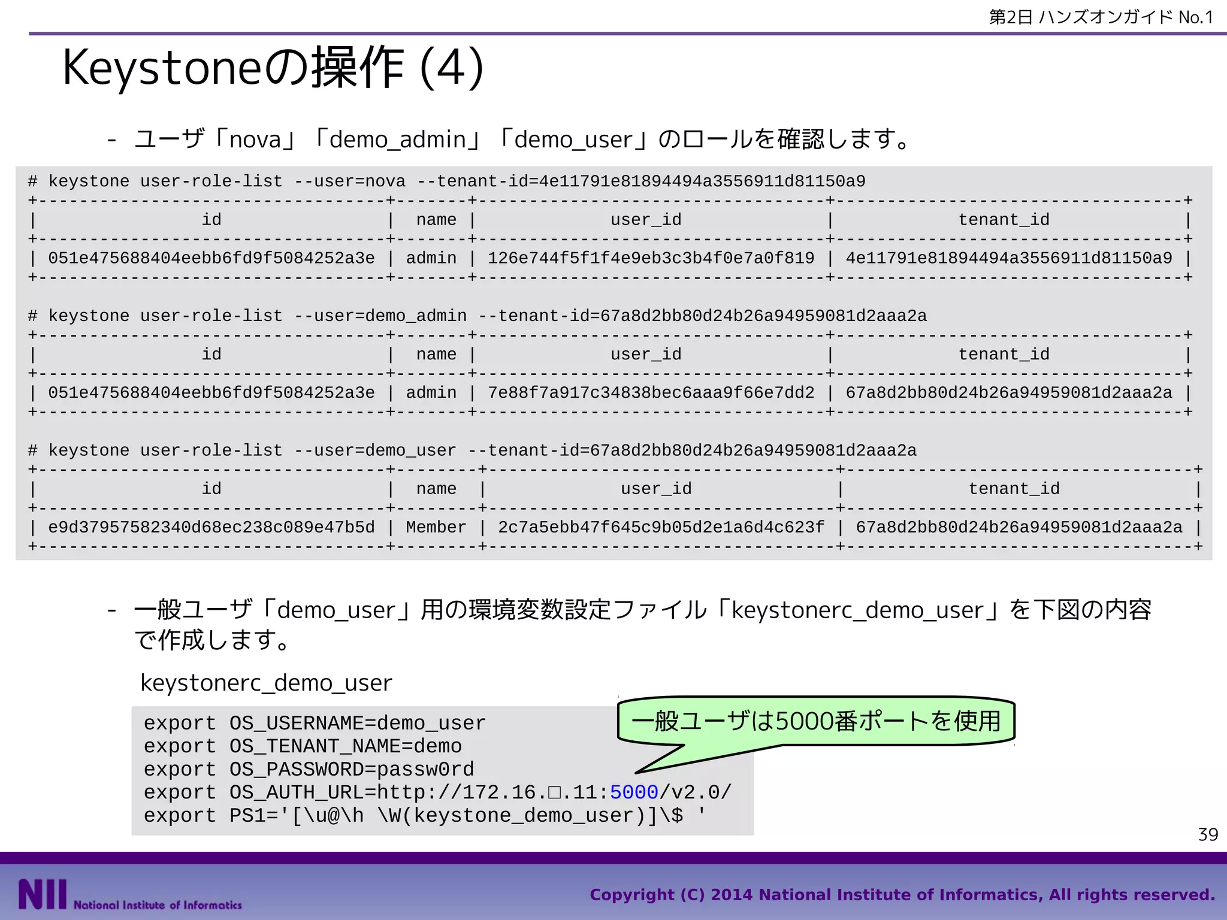Click 'user_id' column header in nova table
The width and height of the screenshot is (1227, 920).
coord(646,220)
